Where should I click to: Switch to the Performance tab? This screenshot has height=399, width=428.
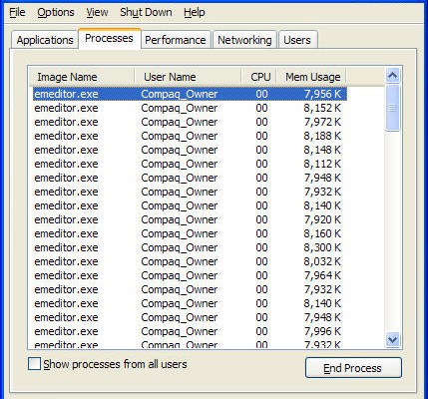point(176,40)
